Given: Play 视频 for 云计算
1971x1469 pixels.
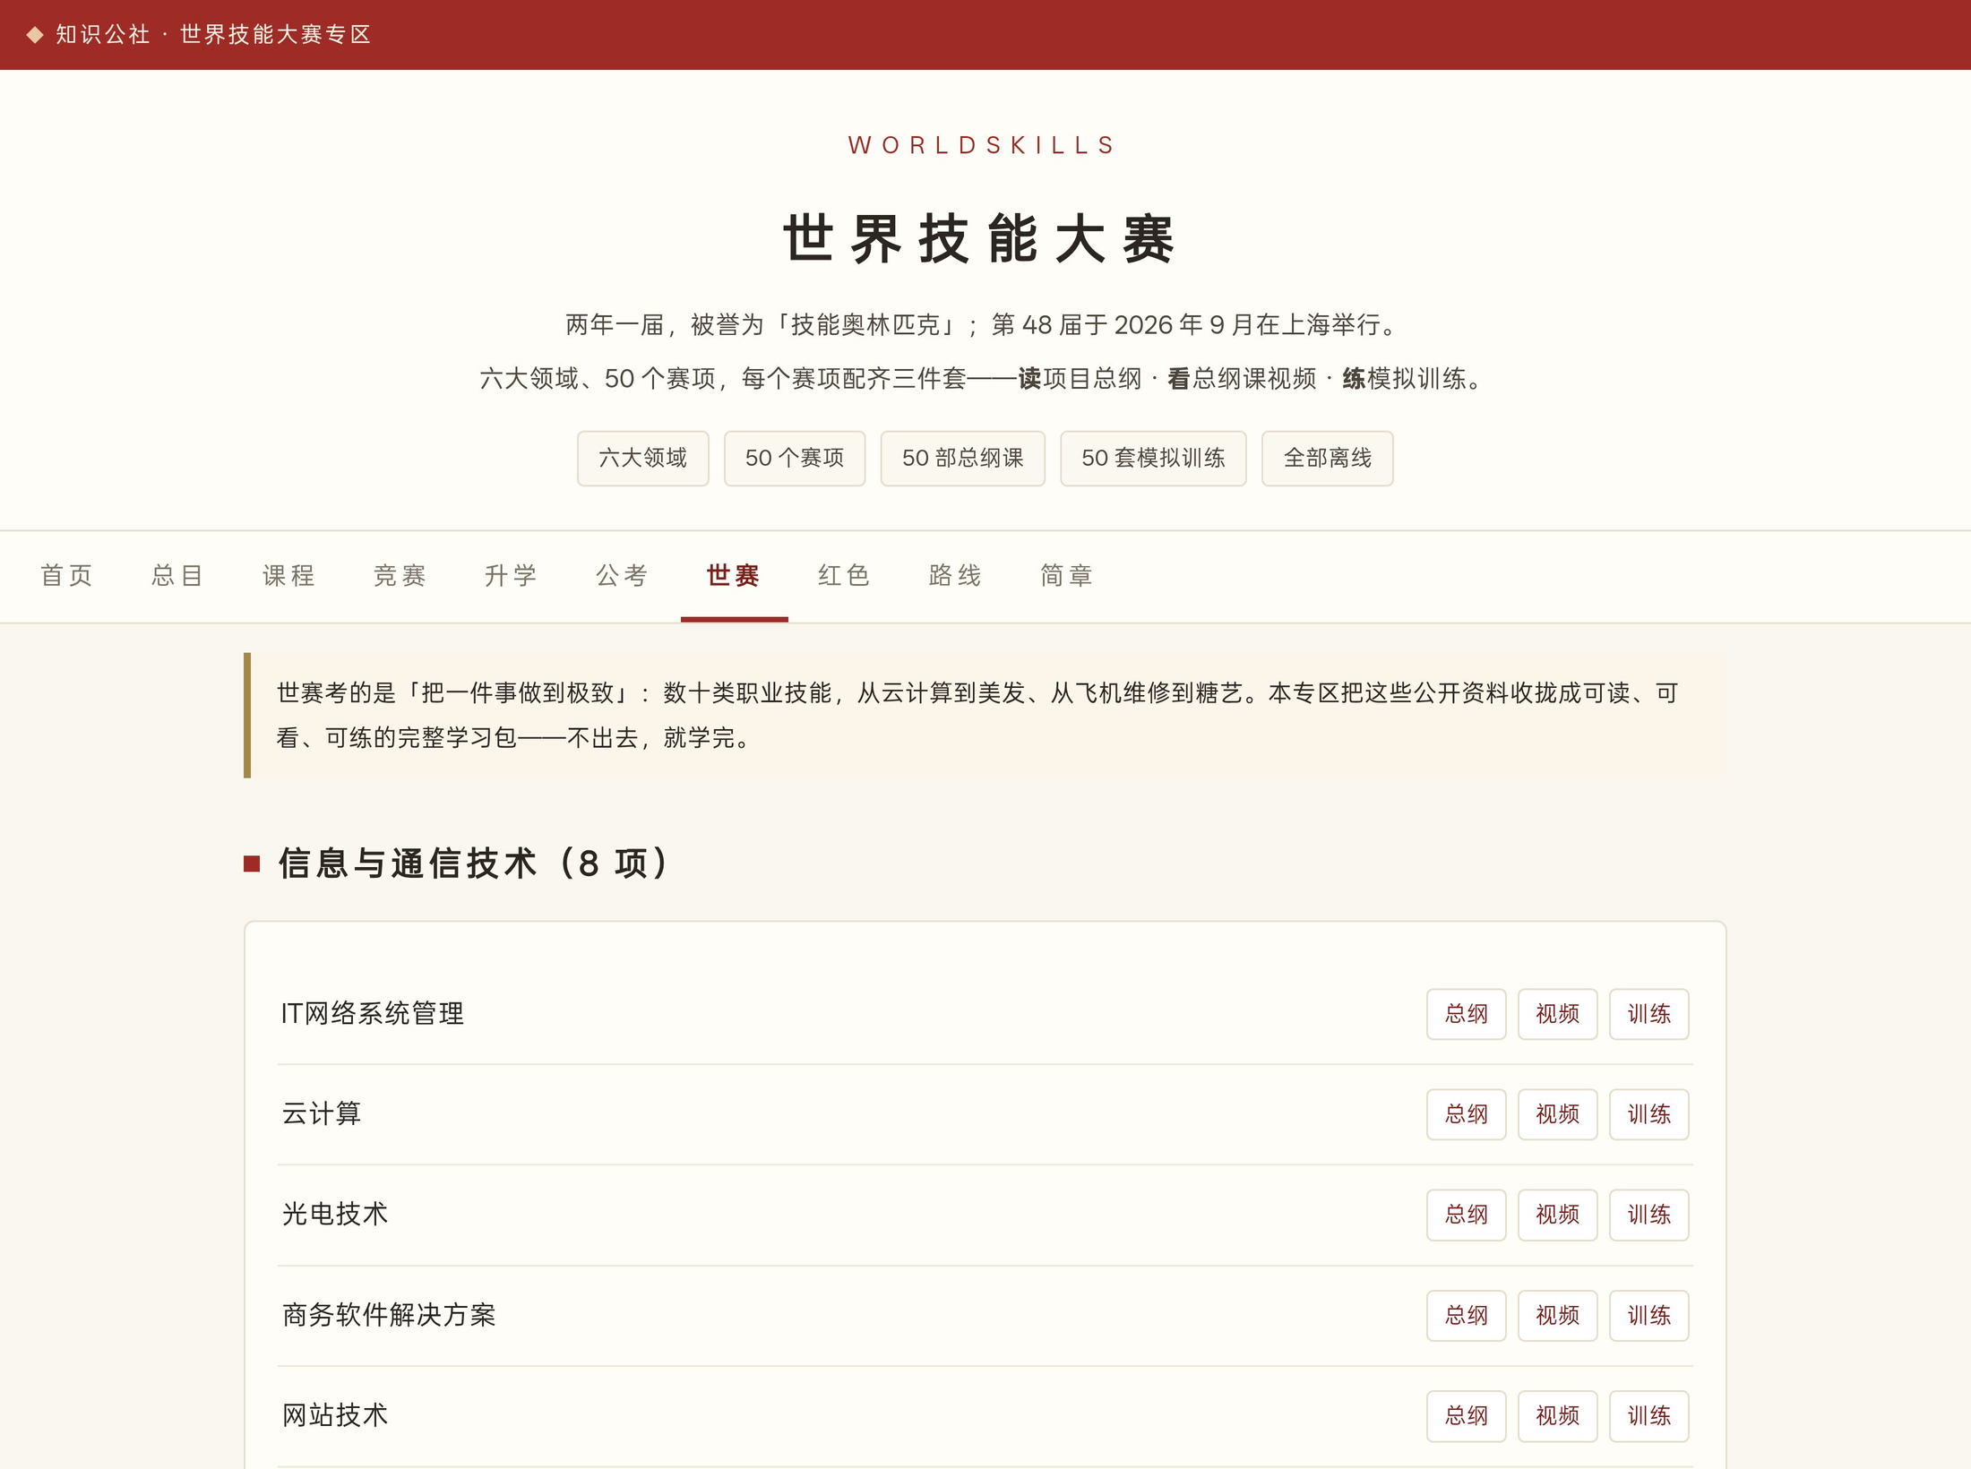Looking at the screenshot, I should pos(1558,1114).
